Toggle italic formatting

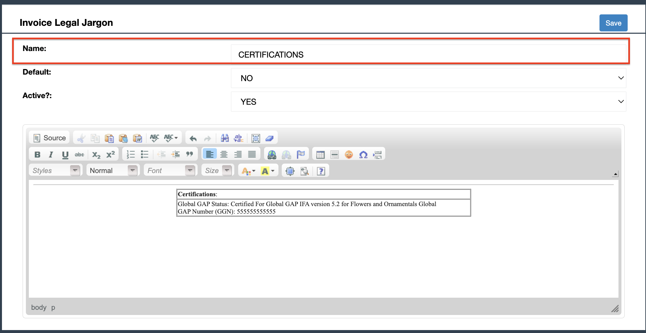[51, 155]
